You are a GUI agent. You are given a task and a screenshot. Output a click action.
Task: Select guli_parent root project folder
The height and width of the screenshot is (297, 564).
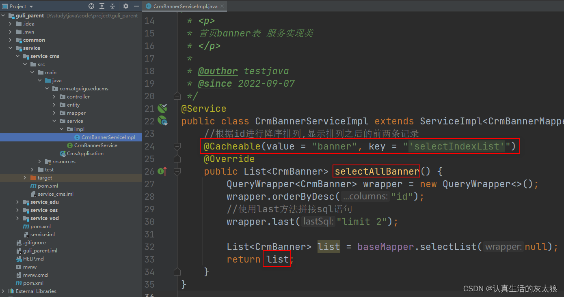pyautogui.click(x=30, y=15)
